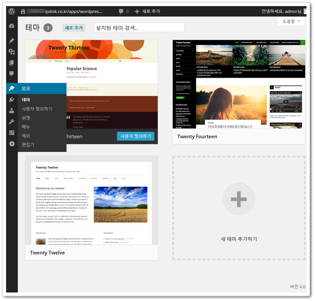The width and height of the screenshot is (315, 301).
Task: Click the theme count badge 3
Action: (x=48, y=28)
